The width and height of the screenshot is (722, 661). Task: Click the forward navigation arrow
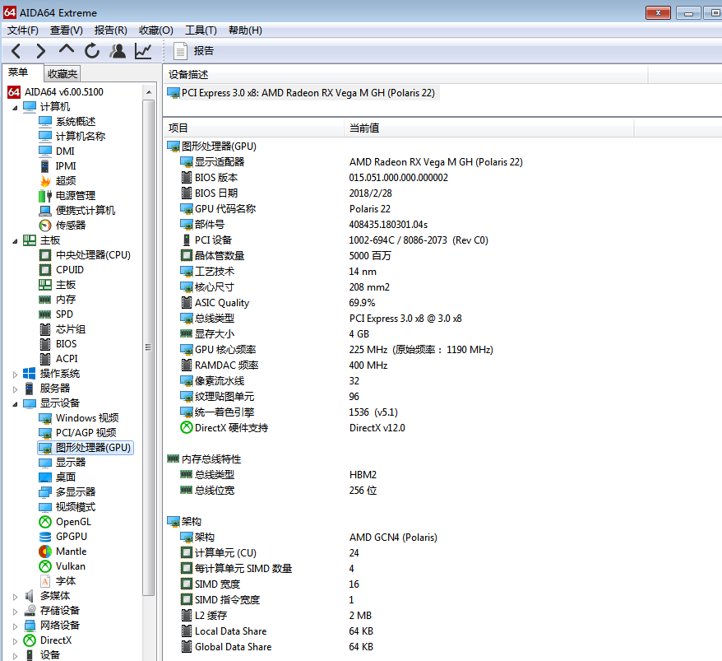[40, 51]
